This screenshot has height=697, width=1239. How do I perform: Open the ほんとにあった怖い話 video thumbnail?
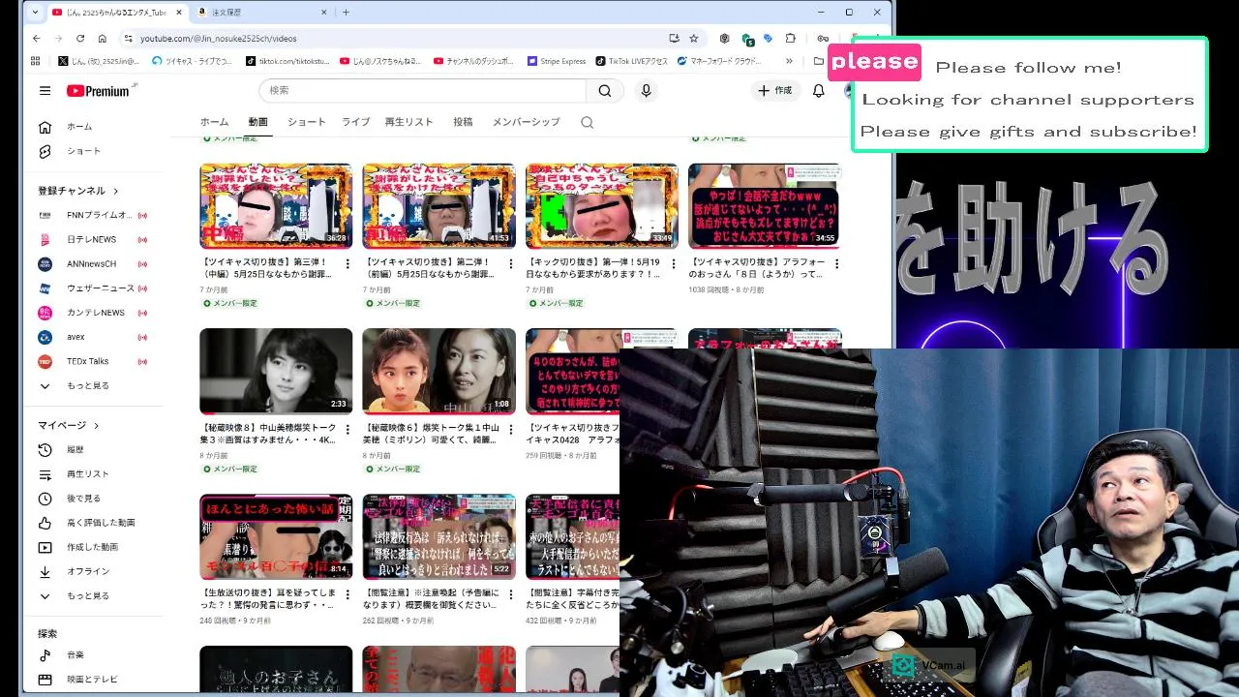point(276,536)
